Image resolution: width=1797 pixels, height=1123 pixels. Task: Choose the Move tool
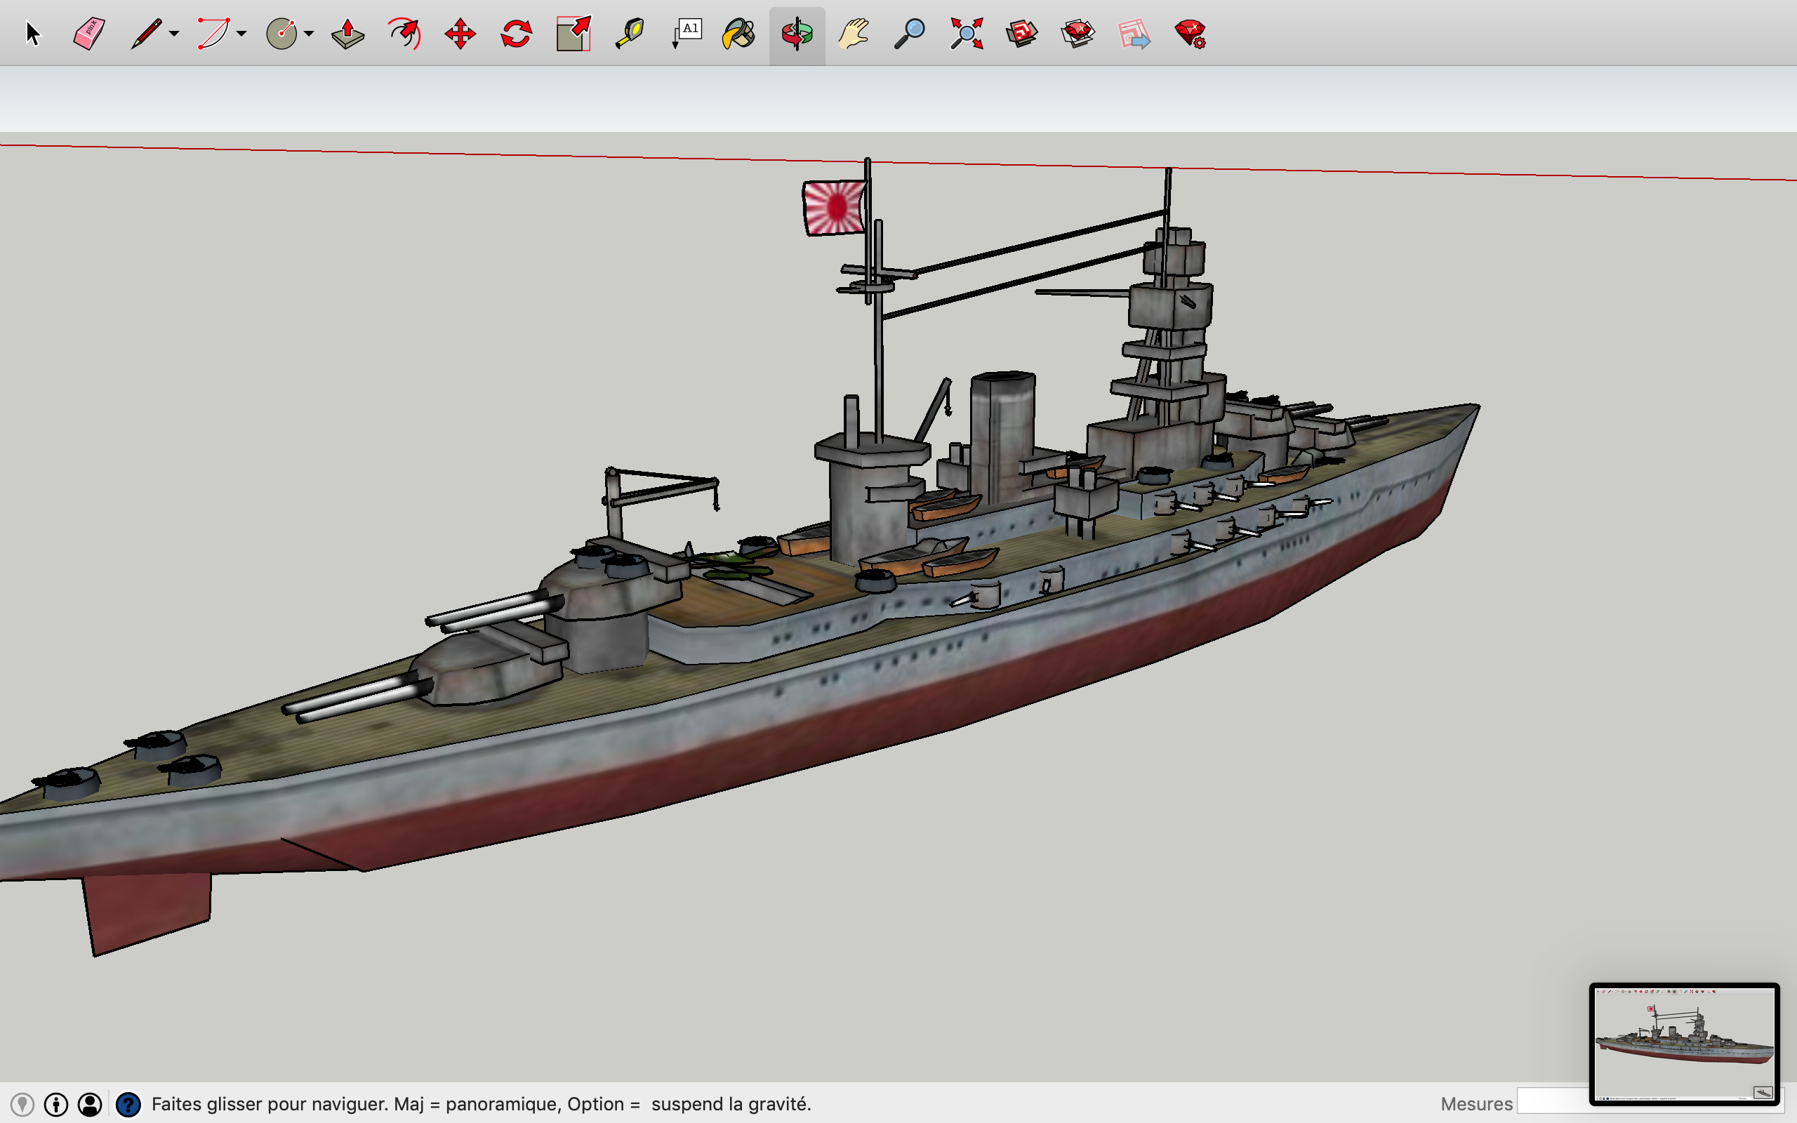click(x=460, y=34)
